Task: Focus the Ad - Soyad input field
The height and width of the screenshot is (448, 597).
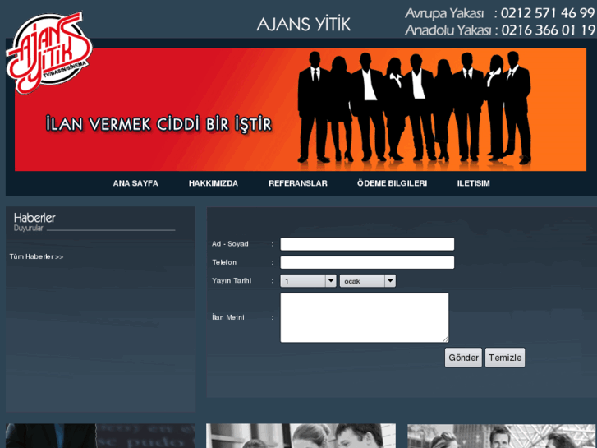Action: coord(367,244)
